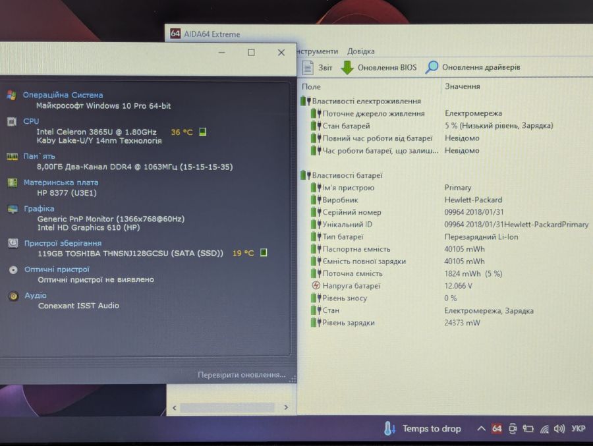Open the Wi-Fi network tray icon
Screen dimensions: 593x446
point(544,429)
